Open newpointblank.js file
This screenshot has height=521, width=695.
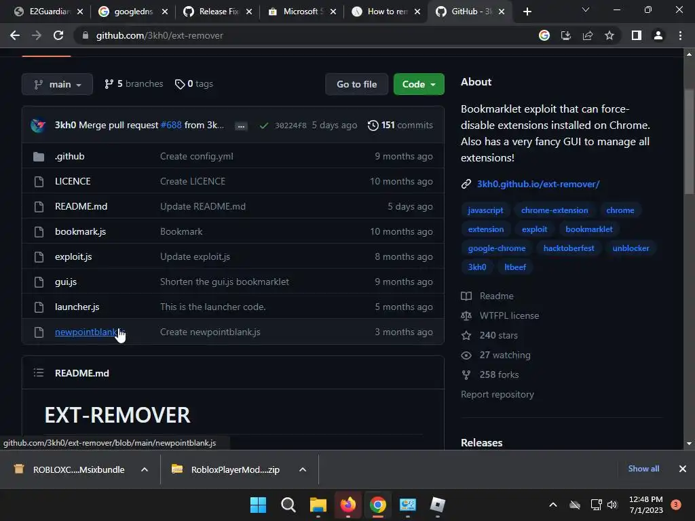point(90,332)
